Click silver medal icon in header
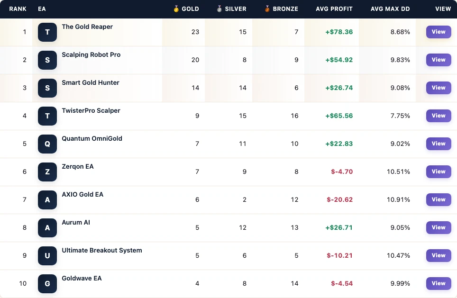Viewport: 457px width, 298px height. (x=219, y=9)
